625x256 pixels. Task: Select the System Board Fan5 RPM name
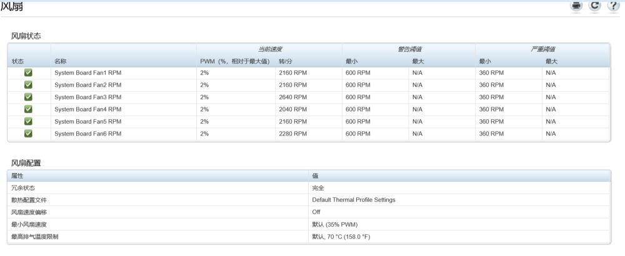pyautogui.click(x=87, y=121)
